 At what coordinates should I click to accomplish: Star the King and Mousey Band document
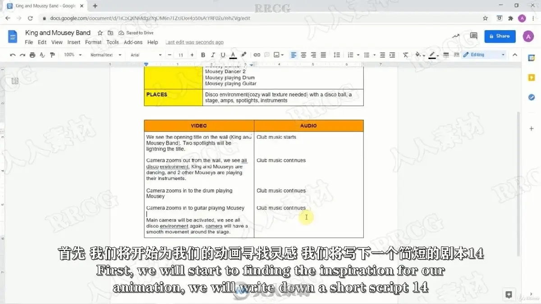click(x=100, y=33)
